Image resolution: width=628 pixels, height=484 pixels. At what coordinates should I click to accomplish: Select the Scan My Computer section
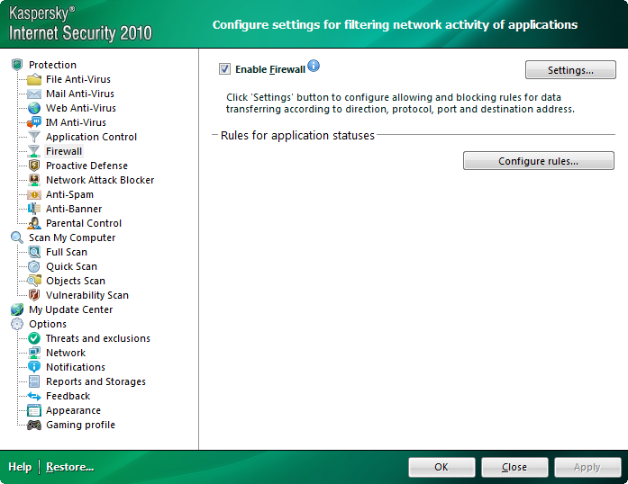click(71, 238)
